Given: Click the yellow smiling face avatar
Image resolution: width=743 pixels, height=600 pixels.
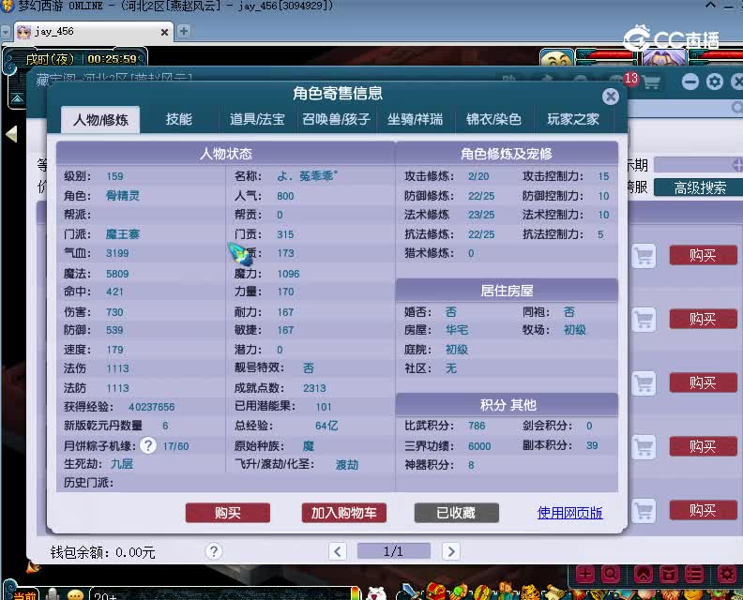Looking at the screenshot, I should pyautogui.click(x=556, y=58).
